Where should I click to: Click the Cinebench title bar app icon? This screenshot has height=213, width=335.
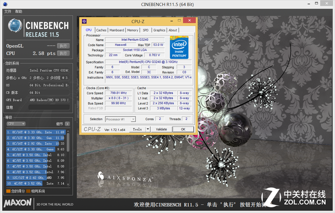[5, 4]
